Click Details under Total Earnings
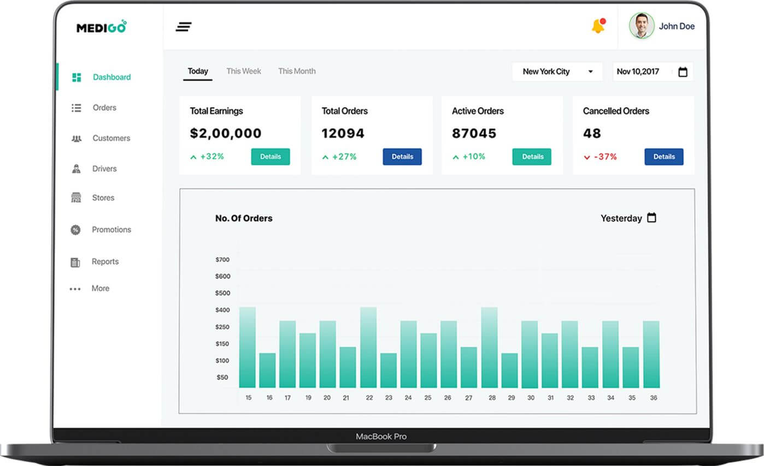764x466 pixels. tap(270, 157)
